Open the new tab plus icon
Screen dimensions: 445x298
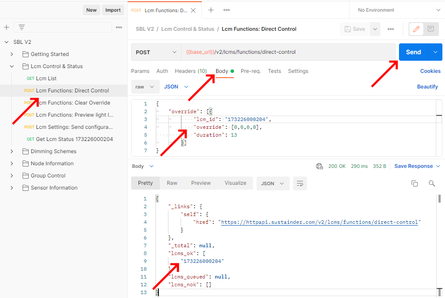(211, 10)
